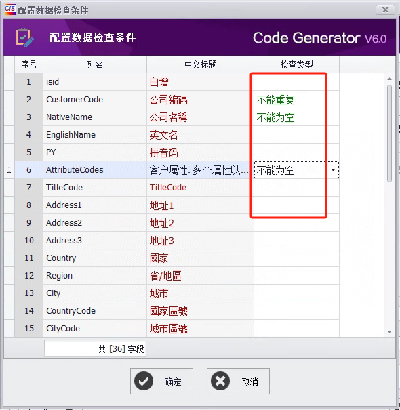Select the AttributeCodes cell

[95, 170]
